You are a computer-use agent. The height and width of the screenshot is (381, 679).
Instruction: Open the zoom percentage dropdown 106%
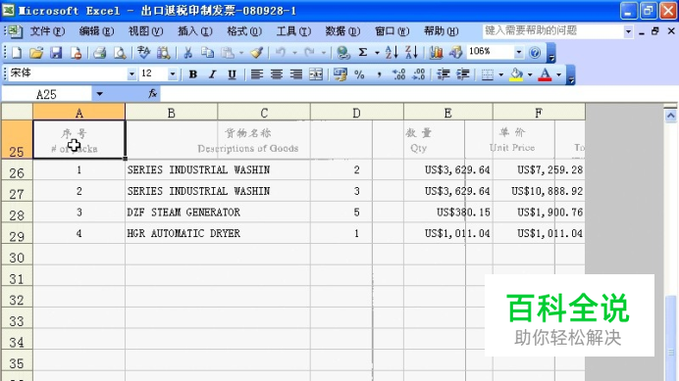(x=519, y=53)
